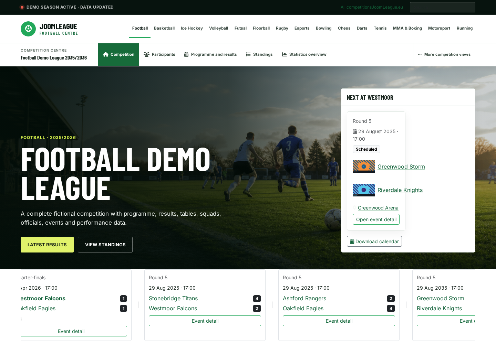Click the Download calendar button
Image resolution: width=496 pixels, height=344 pixels.
(x=374, y=241)
